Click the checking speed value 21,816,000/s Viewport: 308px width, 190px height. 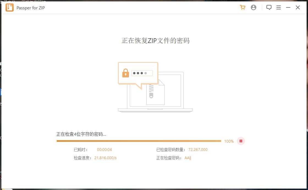105,158
